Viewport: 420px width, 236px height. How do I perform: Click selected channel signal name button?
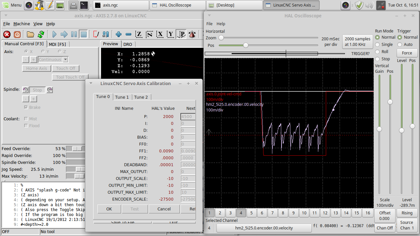tap(264, 228)
